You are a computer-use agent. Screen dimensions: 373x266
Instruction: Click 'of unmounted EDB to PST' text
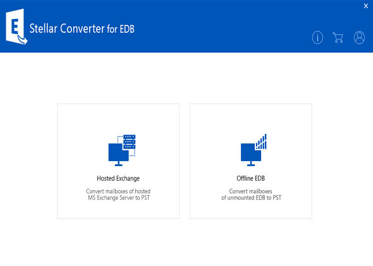coord(251,198)
